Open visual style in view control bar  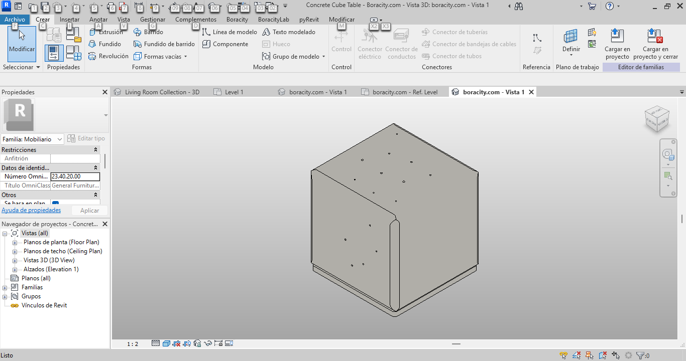click(x=166, y=343)
